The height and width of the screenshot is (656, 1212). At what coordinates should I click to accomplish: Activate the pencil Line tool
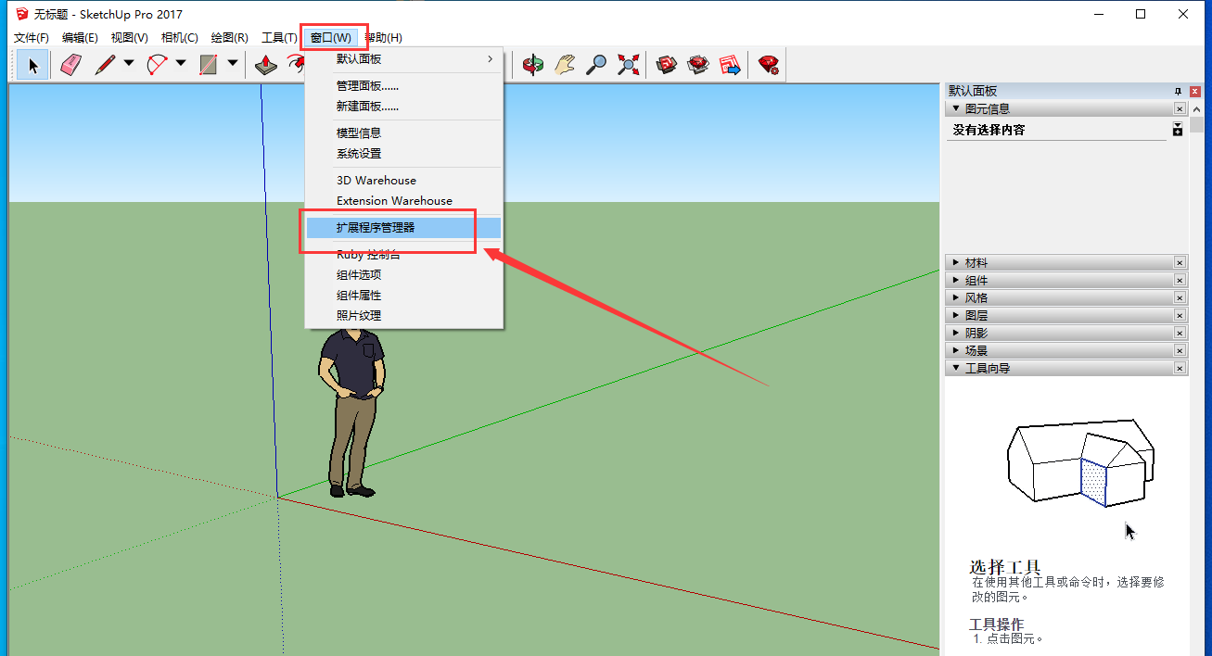coord(105,65)
